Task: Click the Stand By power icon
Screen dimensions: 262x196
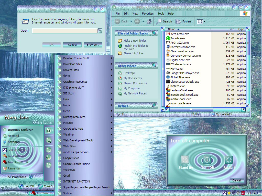Action: (x=185, y=160)
